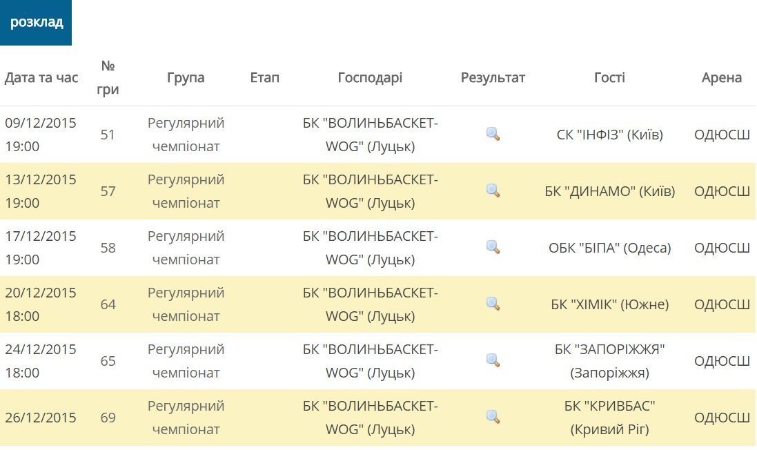Viewport: 757px width, 450px height.
Task: Click ОДЮСШ arena in 26/12/2015 row
Action: 721,418
